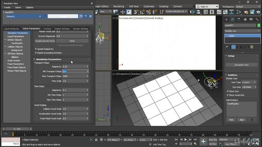
Task: Open the Motion panel icon
Action: 245,20
